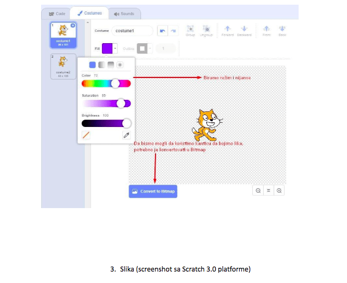
Task: Click the cat sprite on the canvas
Action: [207, 125]
